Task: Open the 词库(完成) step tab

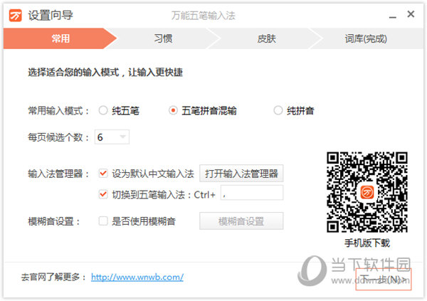Action: pos(366,38)
